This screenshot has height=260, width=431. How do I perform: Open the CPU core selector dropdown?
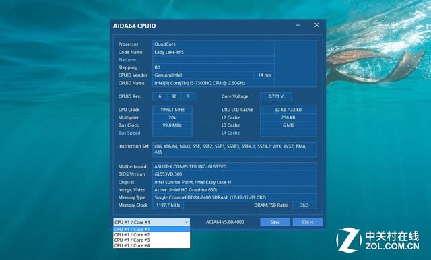[x=152, y=222]
